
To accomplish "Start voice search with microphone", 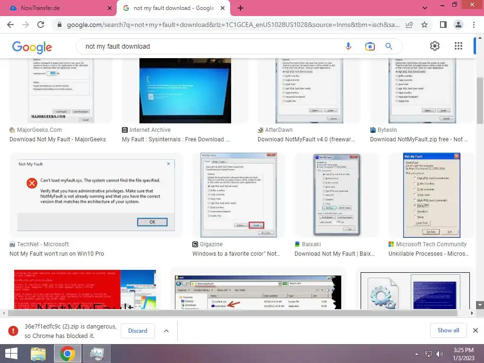I will (348, 46).
